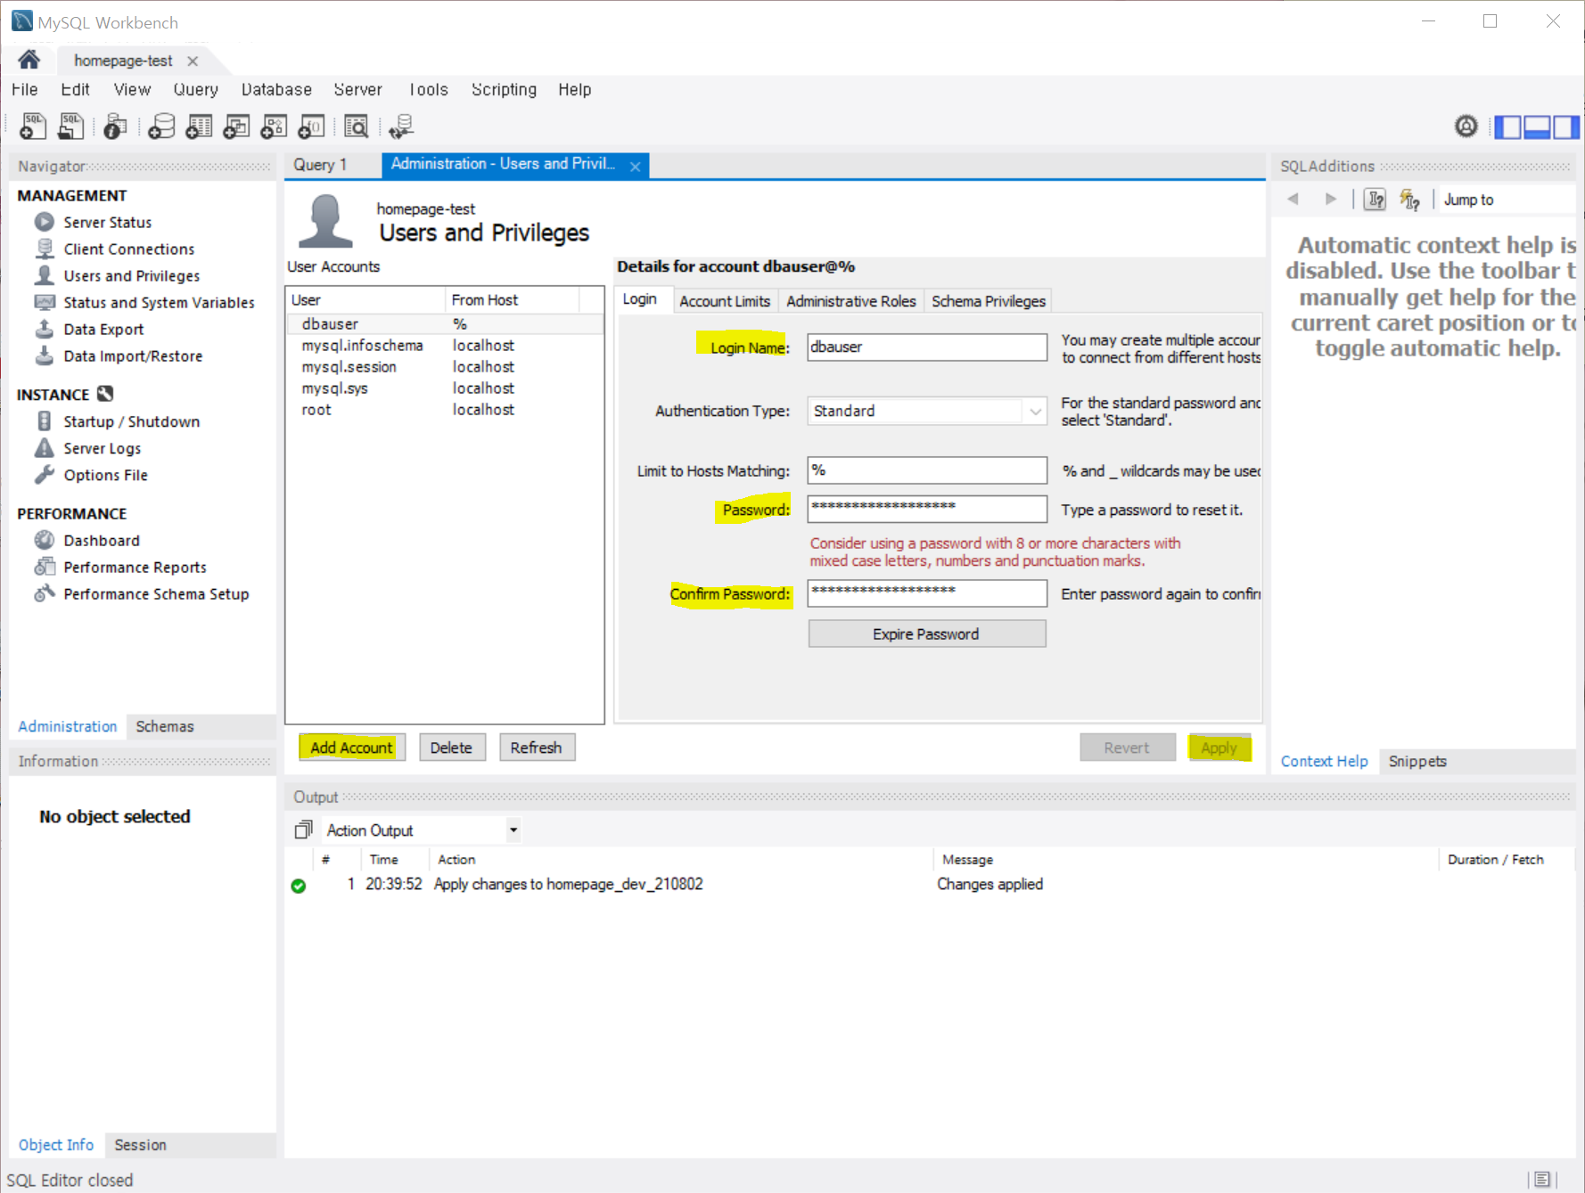The height and width of the screenshot is (1193, 1585).
Task: Switch to the Administrative Roles tab
Action: click(x=851, y=301)
